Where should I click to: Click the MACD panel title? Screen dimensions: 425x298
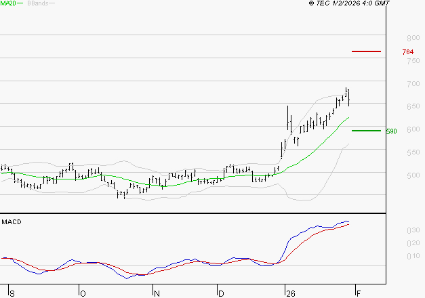click(12, 222)
